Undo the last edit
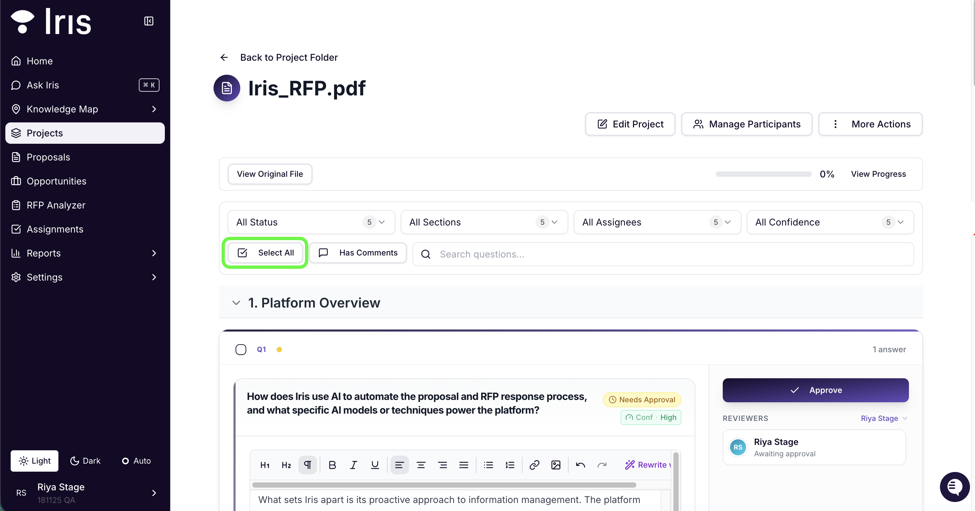Screen dimensions: 975x511 pyautogui.click(x=580, y=465)
